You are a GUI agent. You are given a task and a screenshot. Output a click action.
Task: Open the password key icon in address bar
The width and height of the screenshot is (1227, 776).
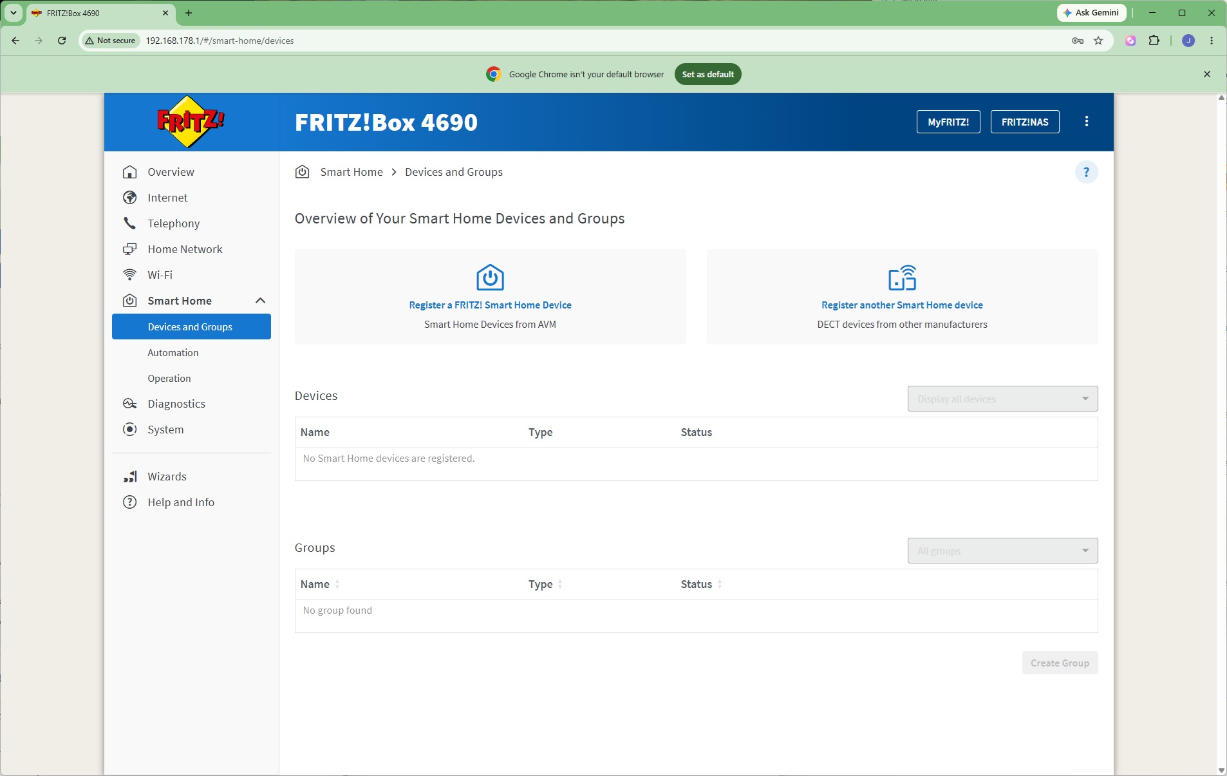[1078, 41]
